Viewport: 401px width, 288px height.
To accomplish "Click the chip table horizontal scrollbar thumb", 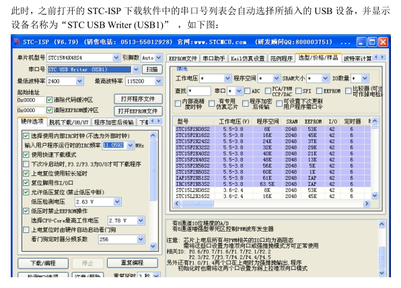I will point(197,203).
